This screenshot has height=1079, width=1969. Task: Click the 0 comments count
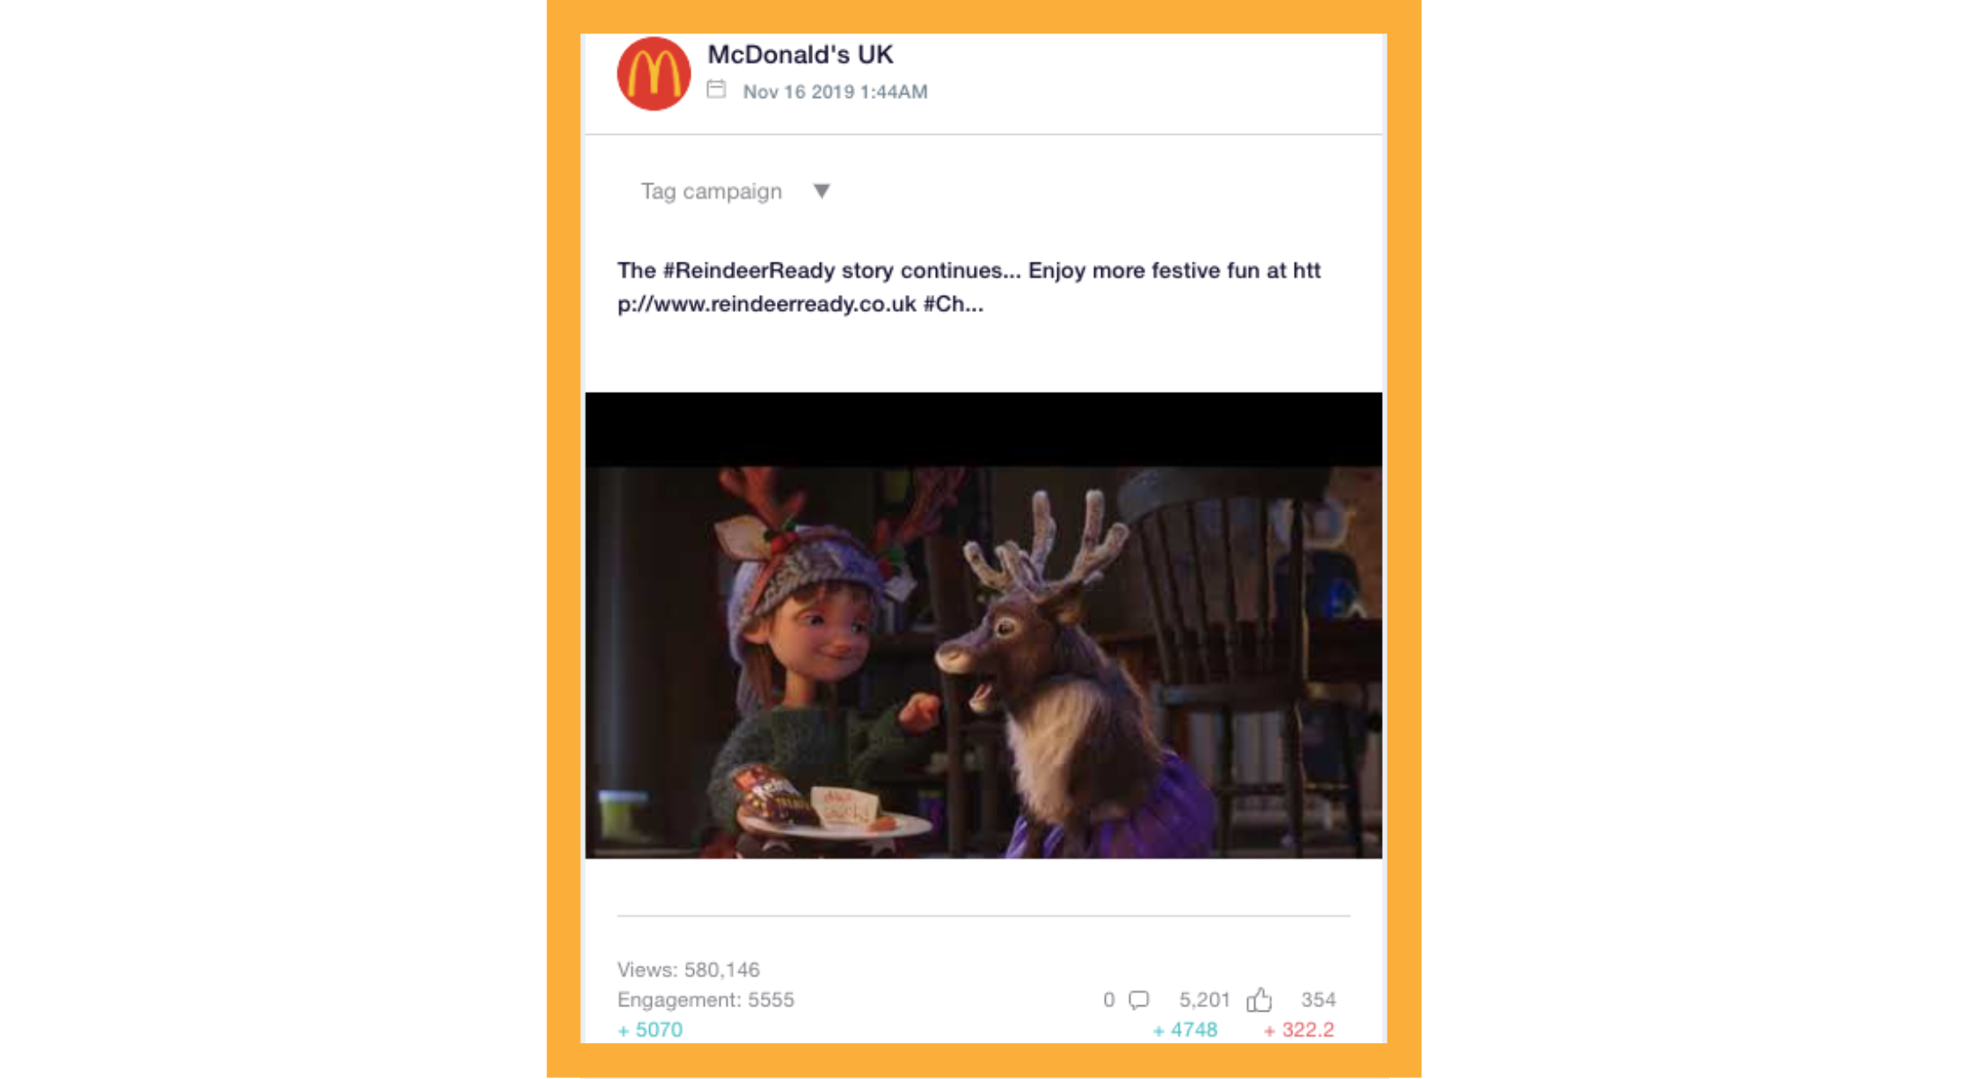1109,1000
